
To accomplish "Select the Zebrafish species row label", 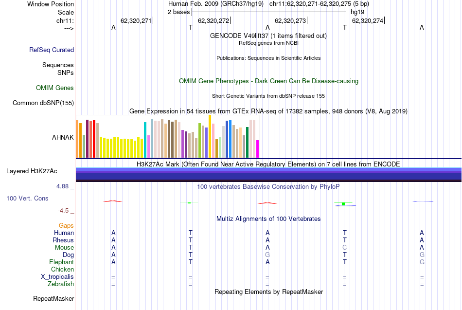I will point(61,284).
